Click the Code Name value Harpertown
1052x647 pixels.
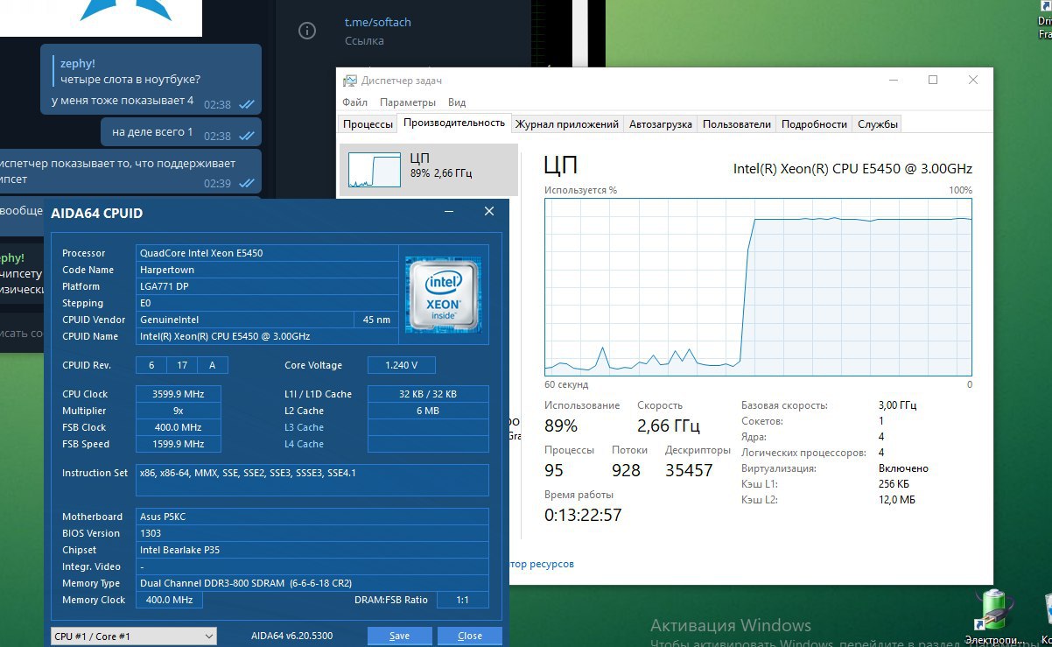coord(267,270)
